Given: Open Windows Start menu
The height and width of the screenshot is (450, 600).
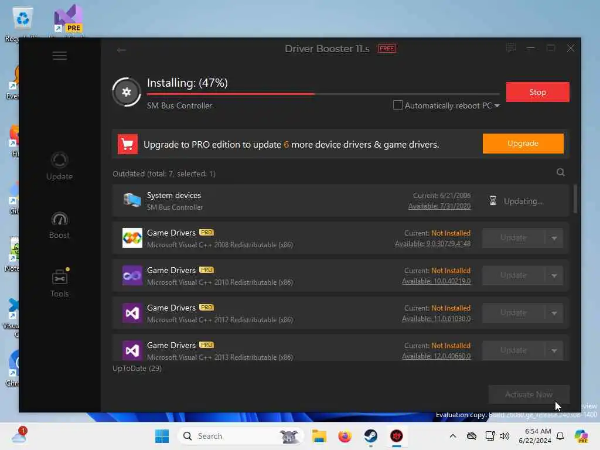Looking at the screenshot, I should 162,436.
